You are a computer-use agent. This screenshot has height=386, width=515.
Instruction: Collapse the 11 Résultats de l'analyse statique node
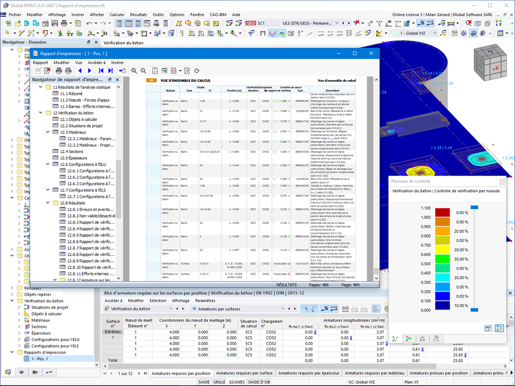(x=41, y=87)
